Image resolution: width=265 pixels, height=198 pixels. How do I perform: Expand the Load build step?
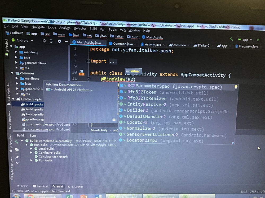tap(31, 148)
